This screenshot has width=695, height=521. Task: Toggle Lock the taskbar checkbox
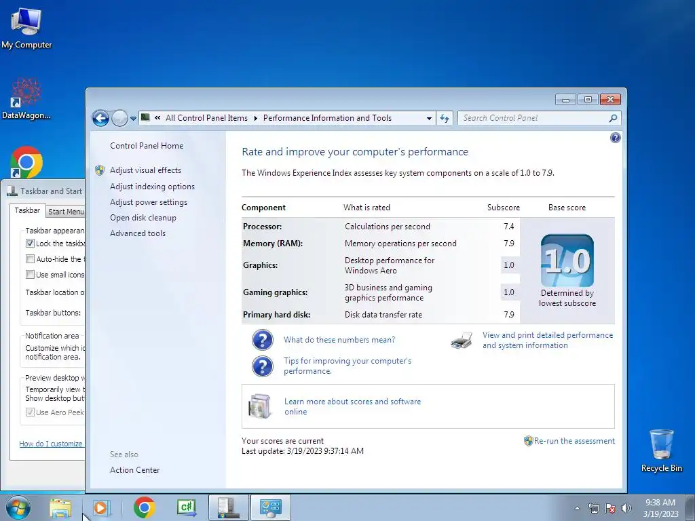click(x=30, y=244)
